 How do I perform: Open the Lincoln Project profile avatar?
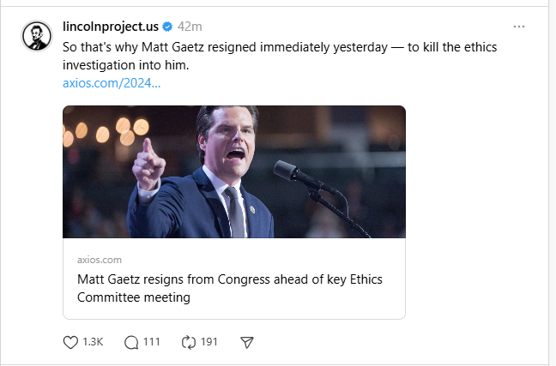pyautogui.click(x=36, y=34)
